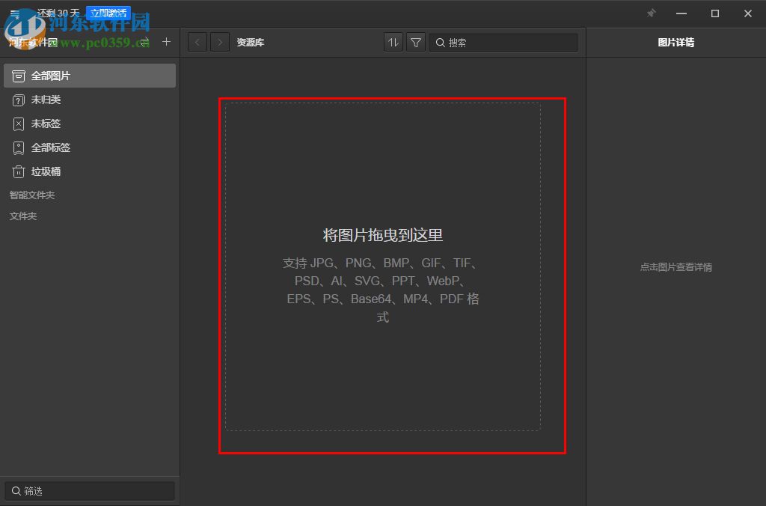This screenshot has width=766, height=506.
Task: Click the 立即激活 activation button
Action: [x=107, y=12]
